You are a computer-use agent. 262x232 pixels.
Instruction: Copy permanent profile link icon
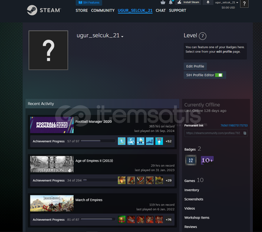(245, 133)
